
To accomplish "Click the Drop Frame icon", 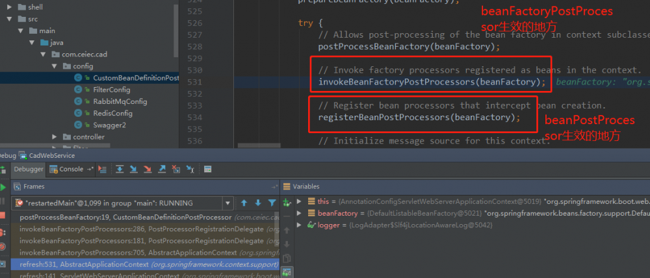I will coord(175,169).
